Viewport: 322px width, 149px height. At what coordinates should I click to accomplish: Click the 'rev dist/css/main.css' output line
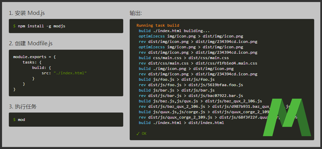[198, 63]
